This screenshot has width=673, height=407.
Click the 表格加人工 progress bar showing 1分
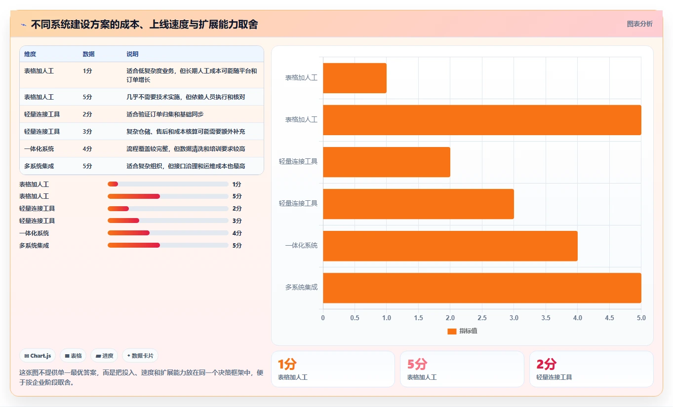tap(168, 184)
